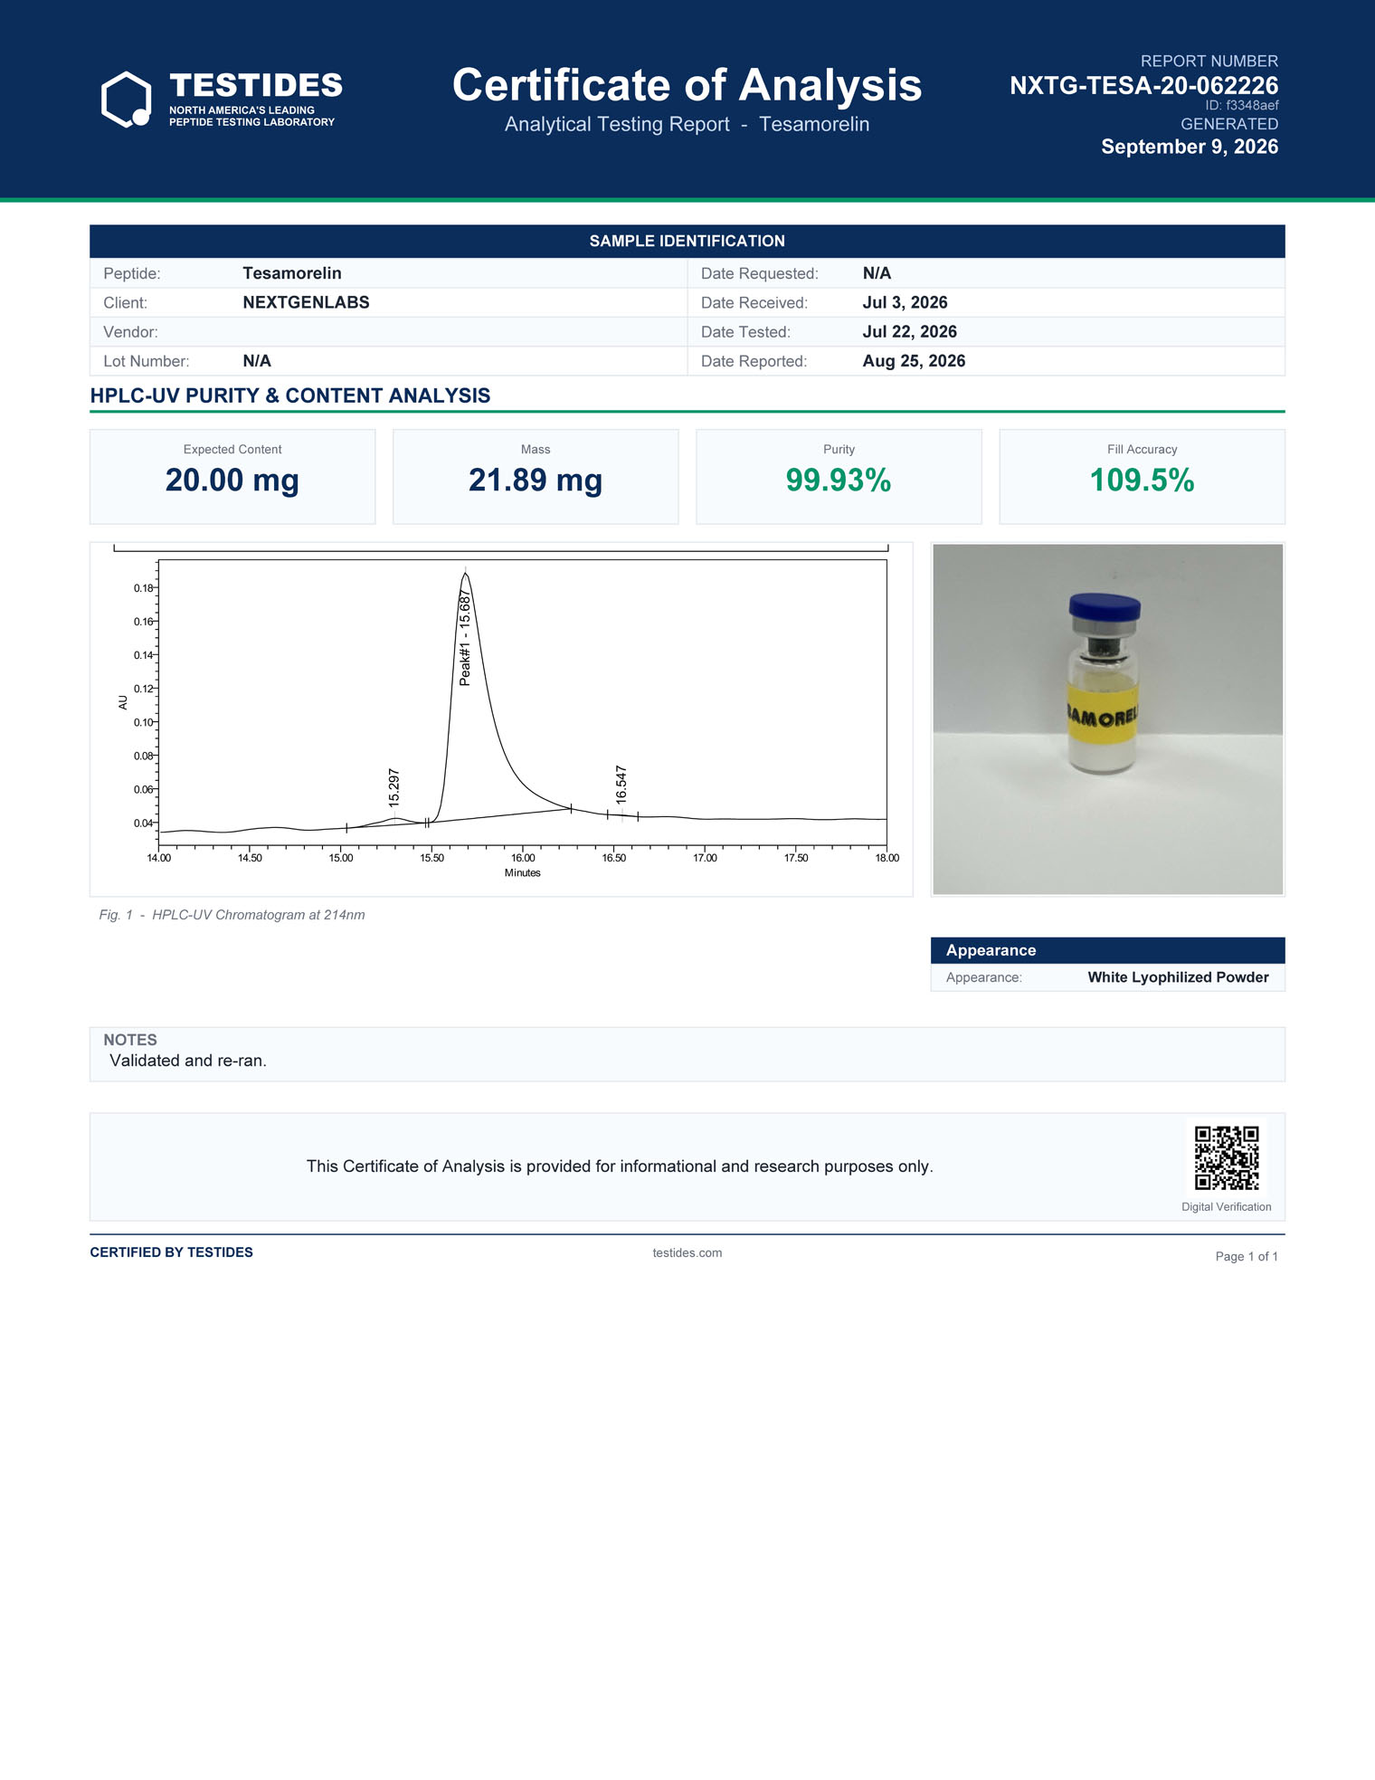The height and width of the screenshot is (1780, 1375).
Task: Click the Purity 99.93% result card
Action: (839, 477)
